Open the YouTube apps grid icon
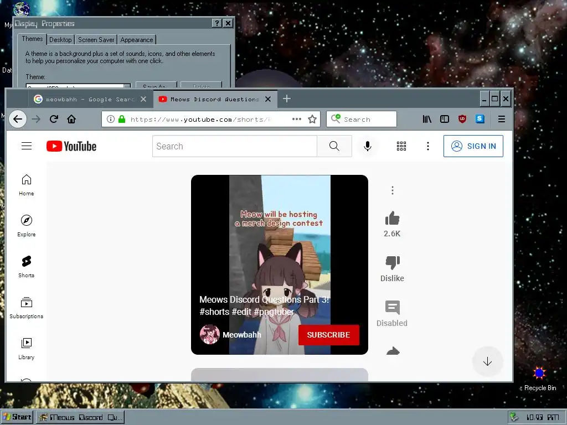The width and height of the screenshot is (567, 425). tap(401, 146)
